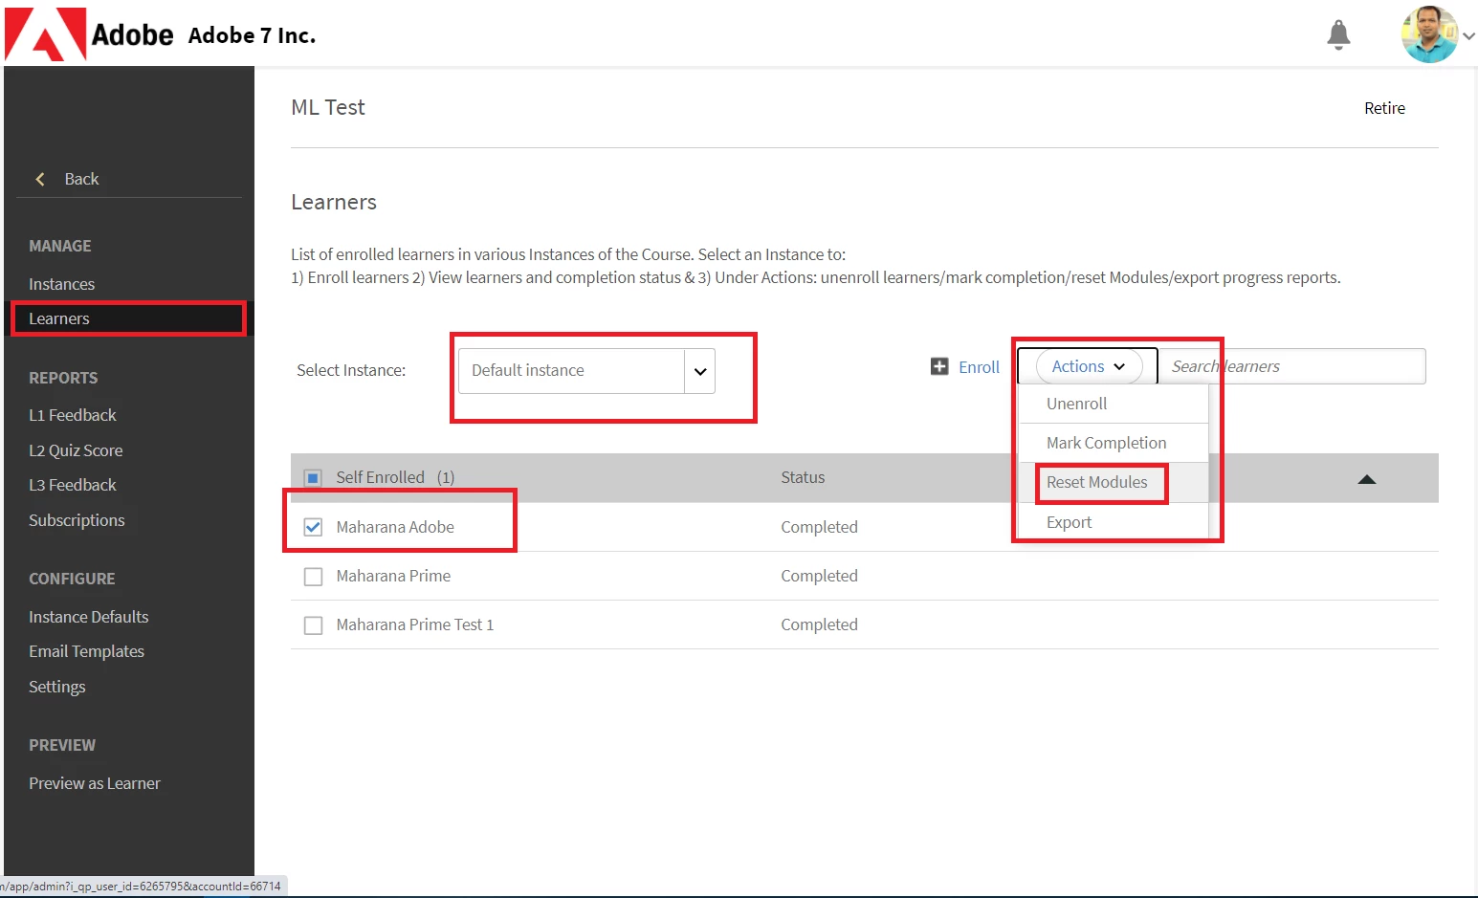Open the user profile avatar
1478x898 pixels.
click(x=1429, y=34)
